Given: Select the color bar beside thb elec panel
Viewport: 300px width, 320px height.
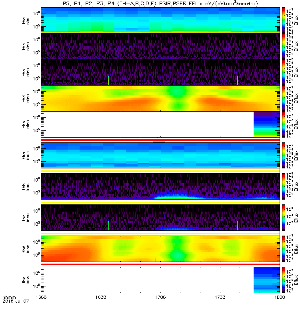Looking at the screenshot, I should click(x=284, y=46).
